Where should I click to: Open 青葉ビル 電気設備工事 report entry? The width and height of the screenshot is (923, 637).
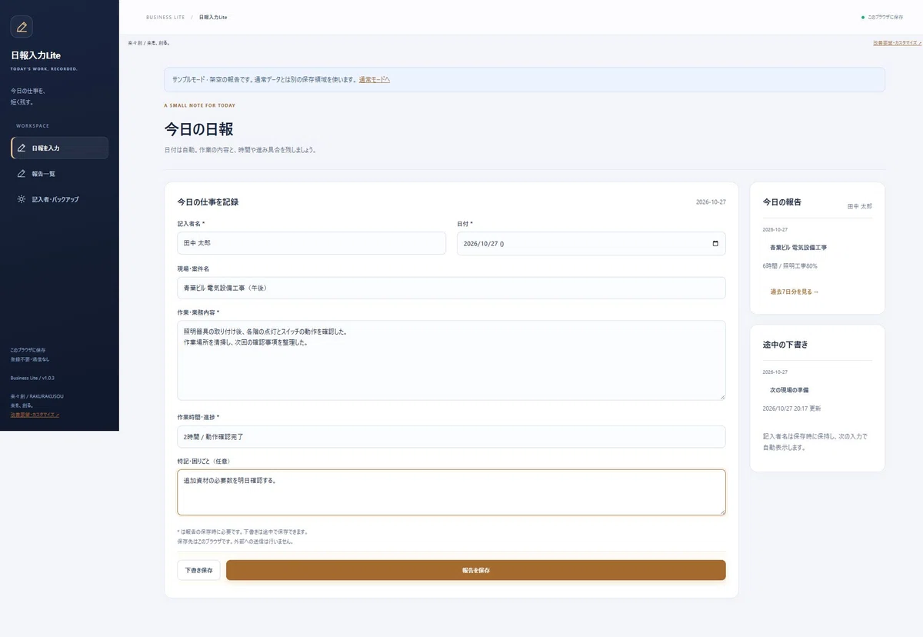tap(798, 247)
